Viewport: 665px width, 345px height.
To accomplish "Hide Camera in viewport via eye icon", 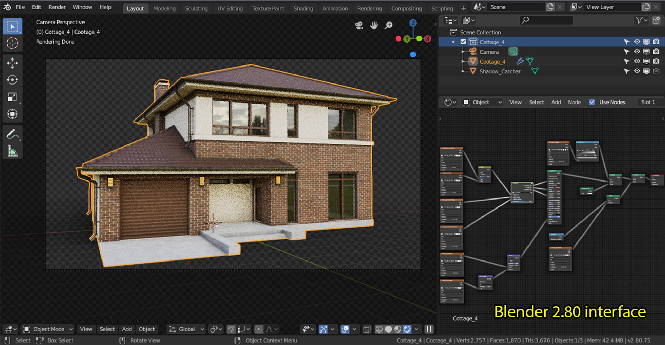I will point(637,52).
